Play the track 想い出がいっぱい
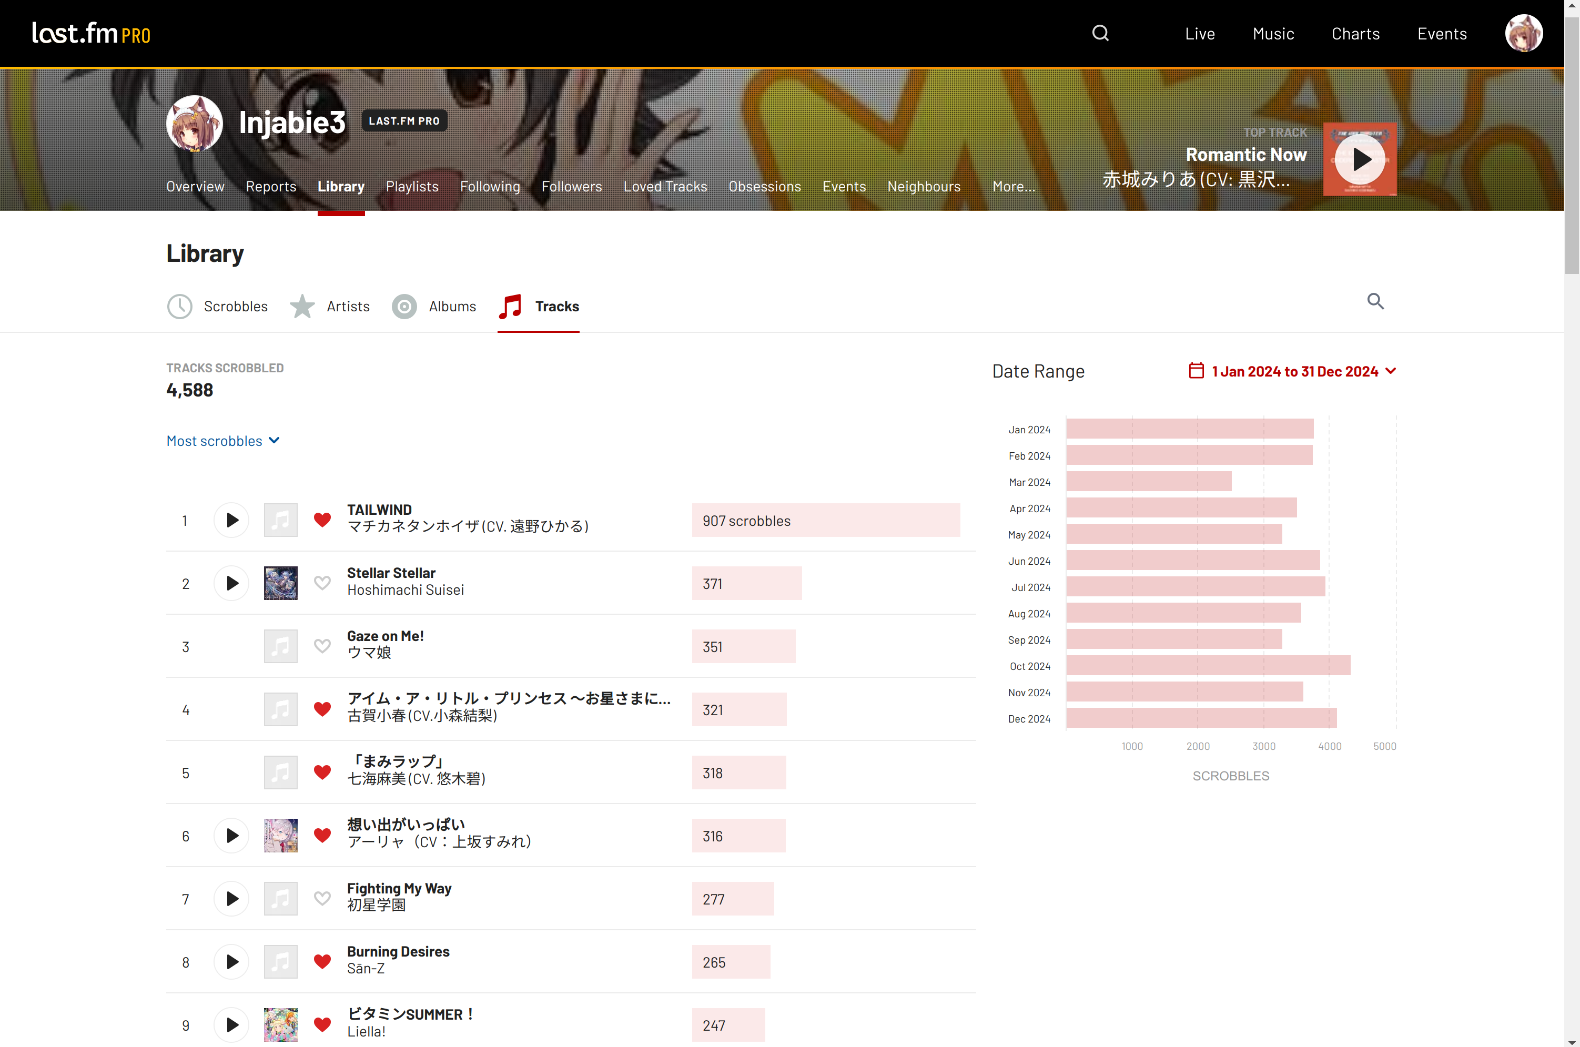The height and width of the screenshot is (1047, 1580). pos(231,836)
